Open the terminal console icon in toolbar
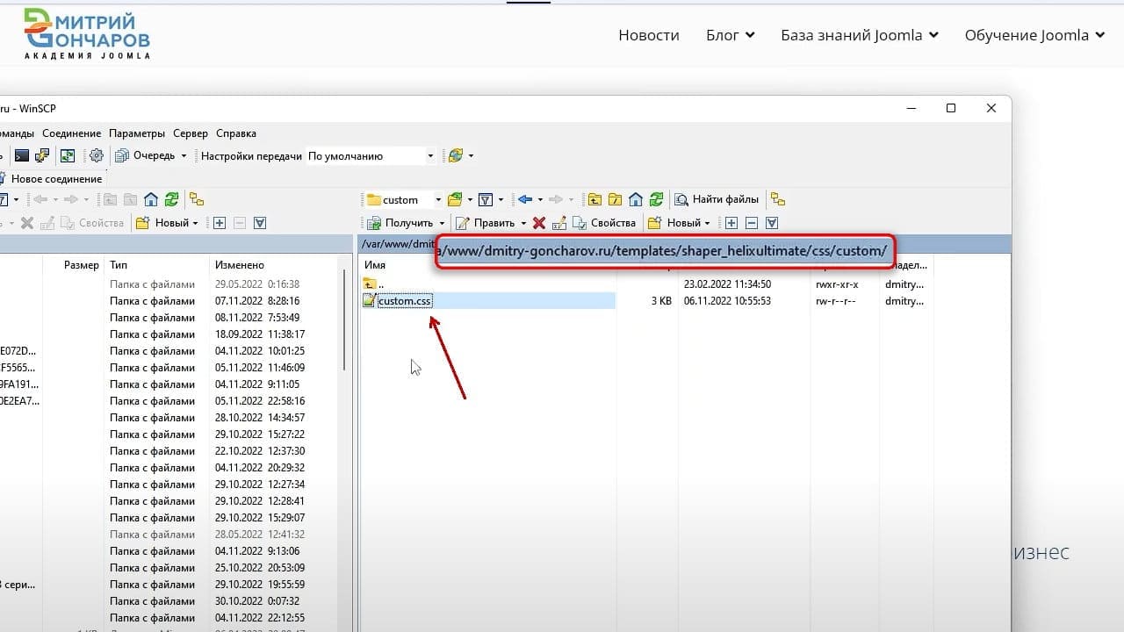 point(22,155)
